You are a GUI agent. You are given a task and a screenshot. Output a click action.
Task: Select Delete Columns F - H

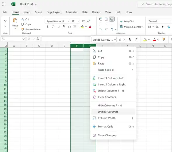click(x=113, y=91)
